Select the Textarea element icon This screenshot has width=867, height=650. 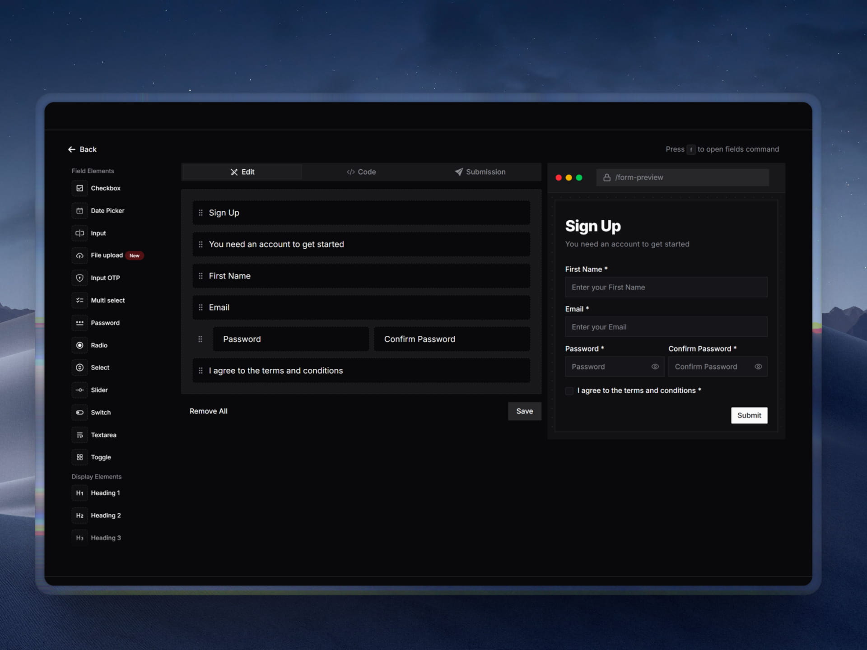click(x=79, y=435)
